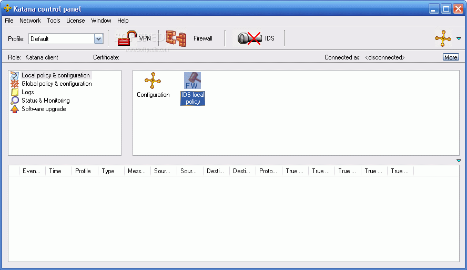Click the crossed-out IDS icon
This screenshot has height=270, width=467.
[250, 38]
